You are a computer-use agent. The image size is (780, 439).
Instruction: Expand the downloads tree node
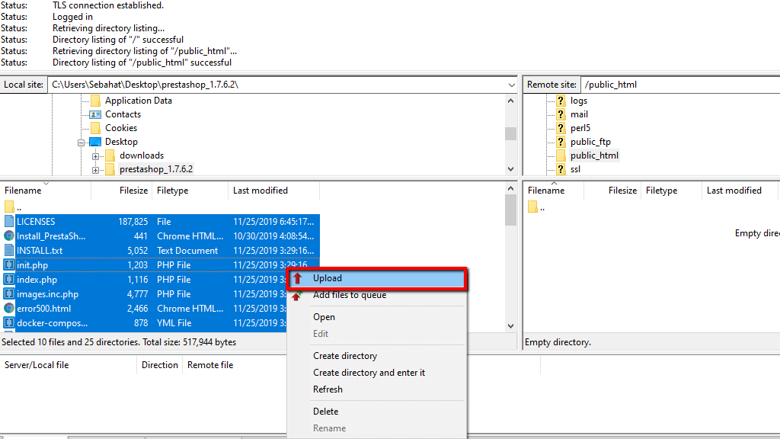[95, 156]
